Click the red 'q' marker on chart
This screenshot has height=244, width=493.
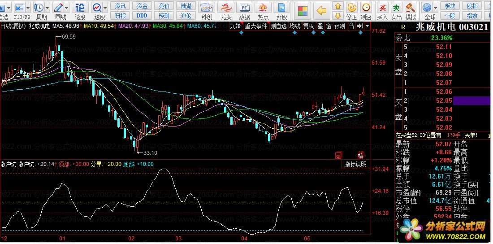click(338, 156)
